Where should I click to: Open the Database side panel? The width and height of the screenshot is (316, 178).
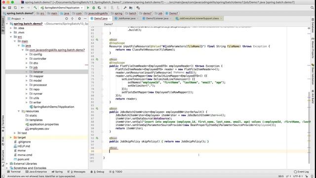313,25
